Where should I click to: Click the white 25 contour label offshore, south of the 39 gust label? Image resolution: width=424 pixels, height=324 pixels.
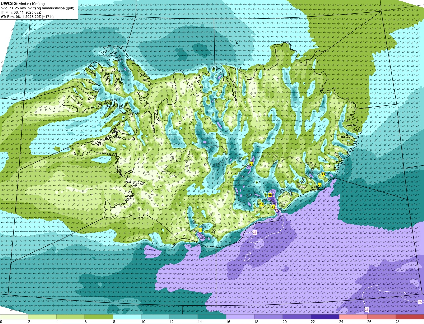click(x=255, y=233)
